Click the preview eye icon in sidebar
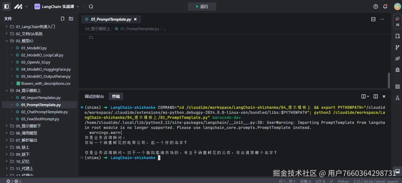402x183 pixels. 398,58
